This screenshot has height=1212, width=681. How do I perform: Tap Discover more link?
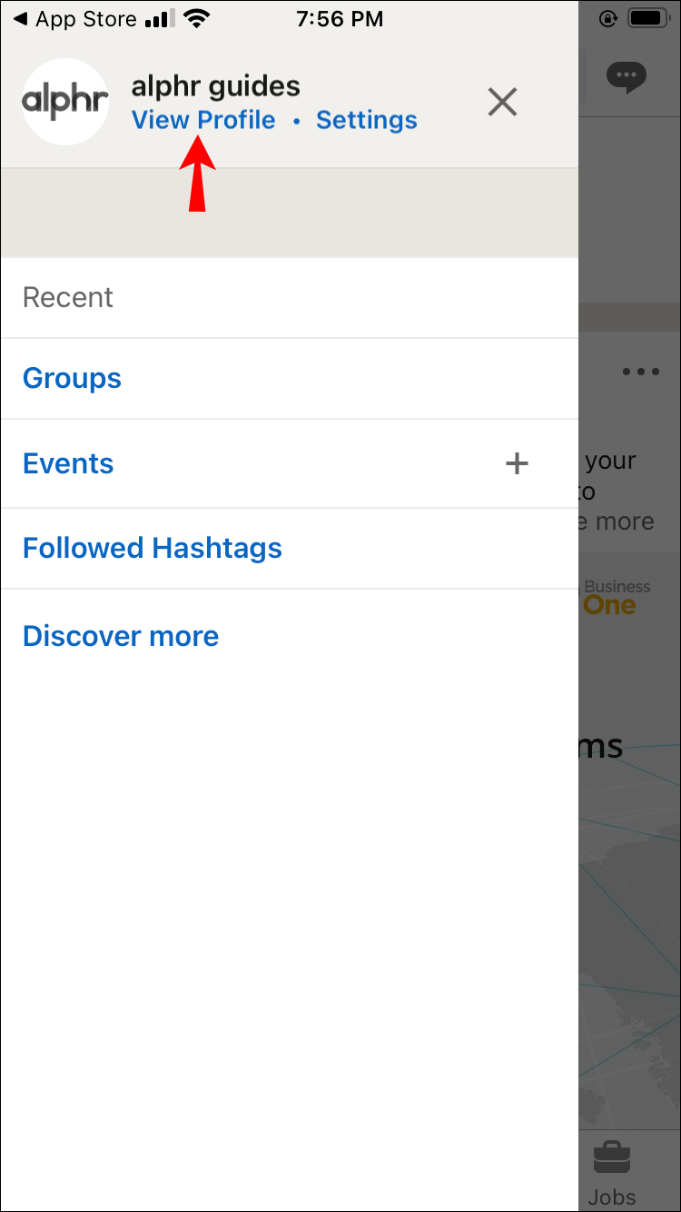click(x=121, y=636)
